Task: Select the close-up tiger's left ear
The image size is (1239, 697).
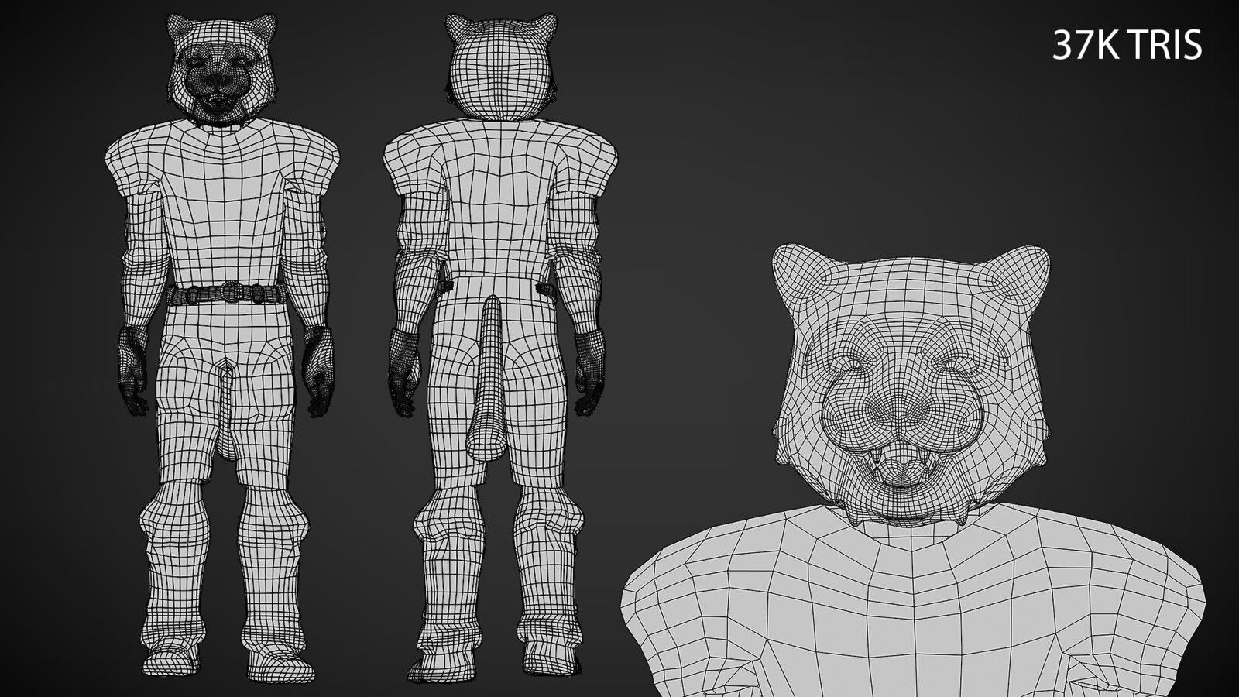Action: (801, 276)
